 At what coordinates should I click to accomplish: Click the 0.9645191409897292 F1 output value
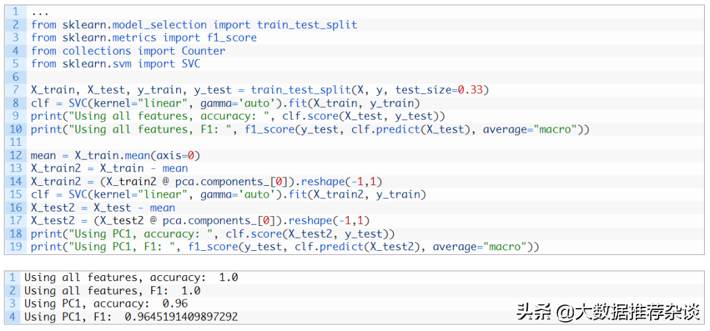(181, 317)
